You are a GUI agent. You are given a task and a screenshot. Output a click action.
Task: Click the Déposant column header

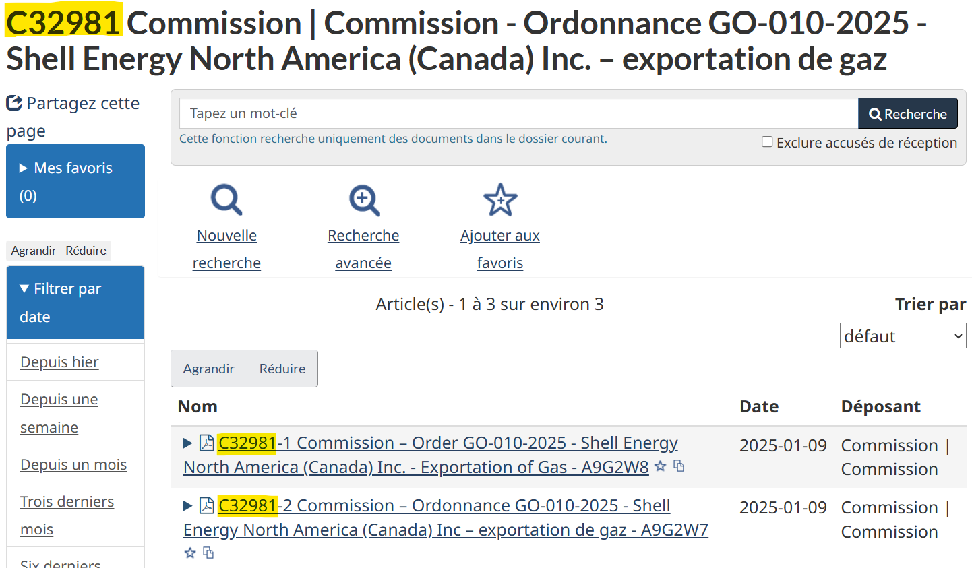pos(880,406)
